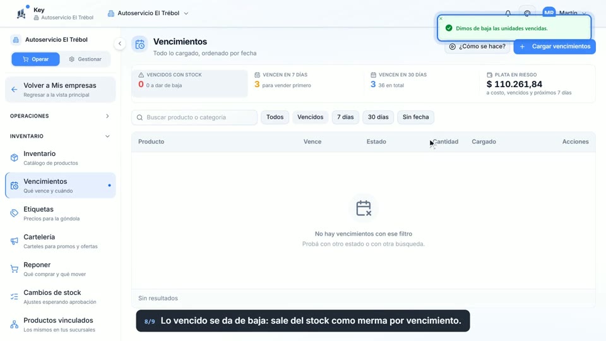Click the Vencimientos page header icon
The height and width of the screenshot is (341, 606).
click(x=140, y=44)
